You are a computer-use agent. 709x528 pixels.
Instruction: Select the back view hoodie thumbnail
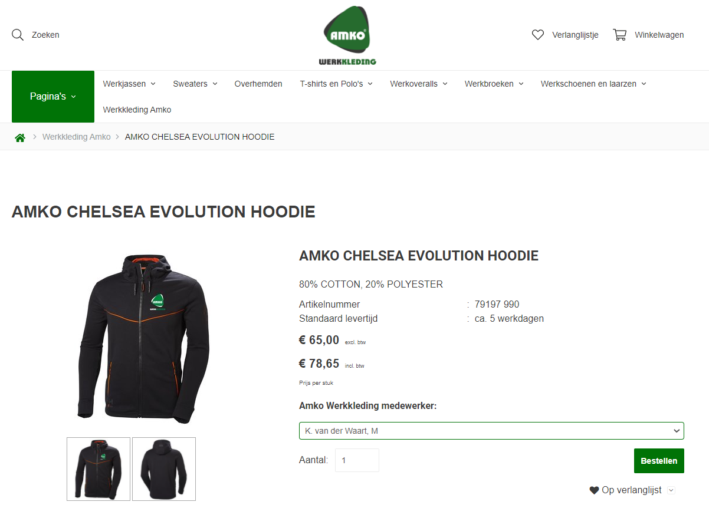pyautogui.click(x=164, y=469)
